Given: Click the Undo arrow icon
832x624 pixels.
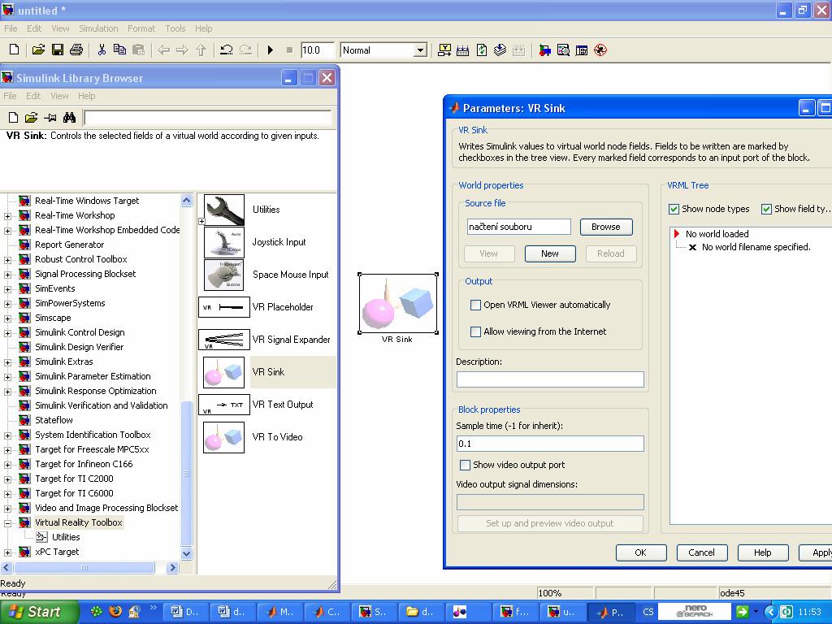Looking at the screenshot, I should pos(227,50).
